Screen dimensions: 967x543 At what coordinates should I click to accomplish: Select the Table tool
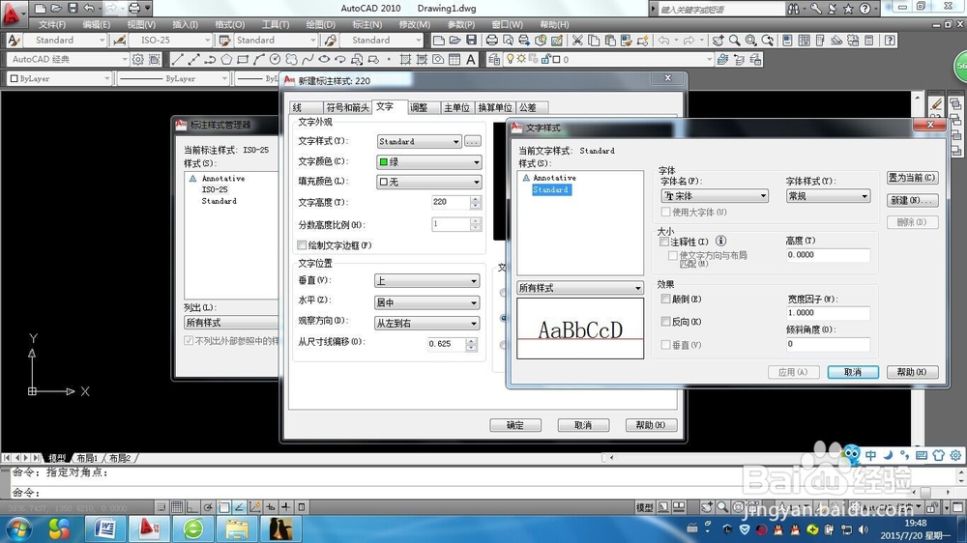tap(454, 59)
